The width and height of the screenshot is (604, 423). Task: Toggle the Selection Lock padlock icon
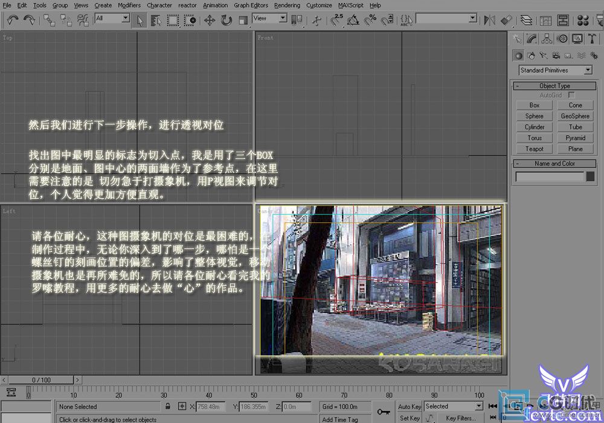(167, 406)
